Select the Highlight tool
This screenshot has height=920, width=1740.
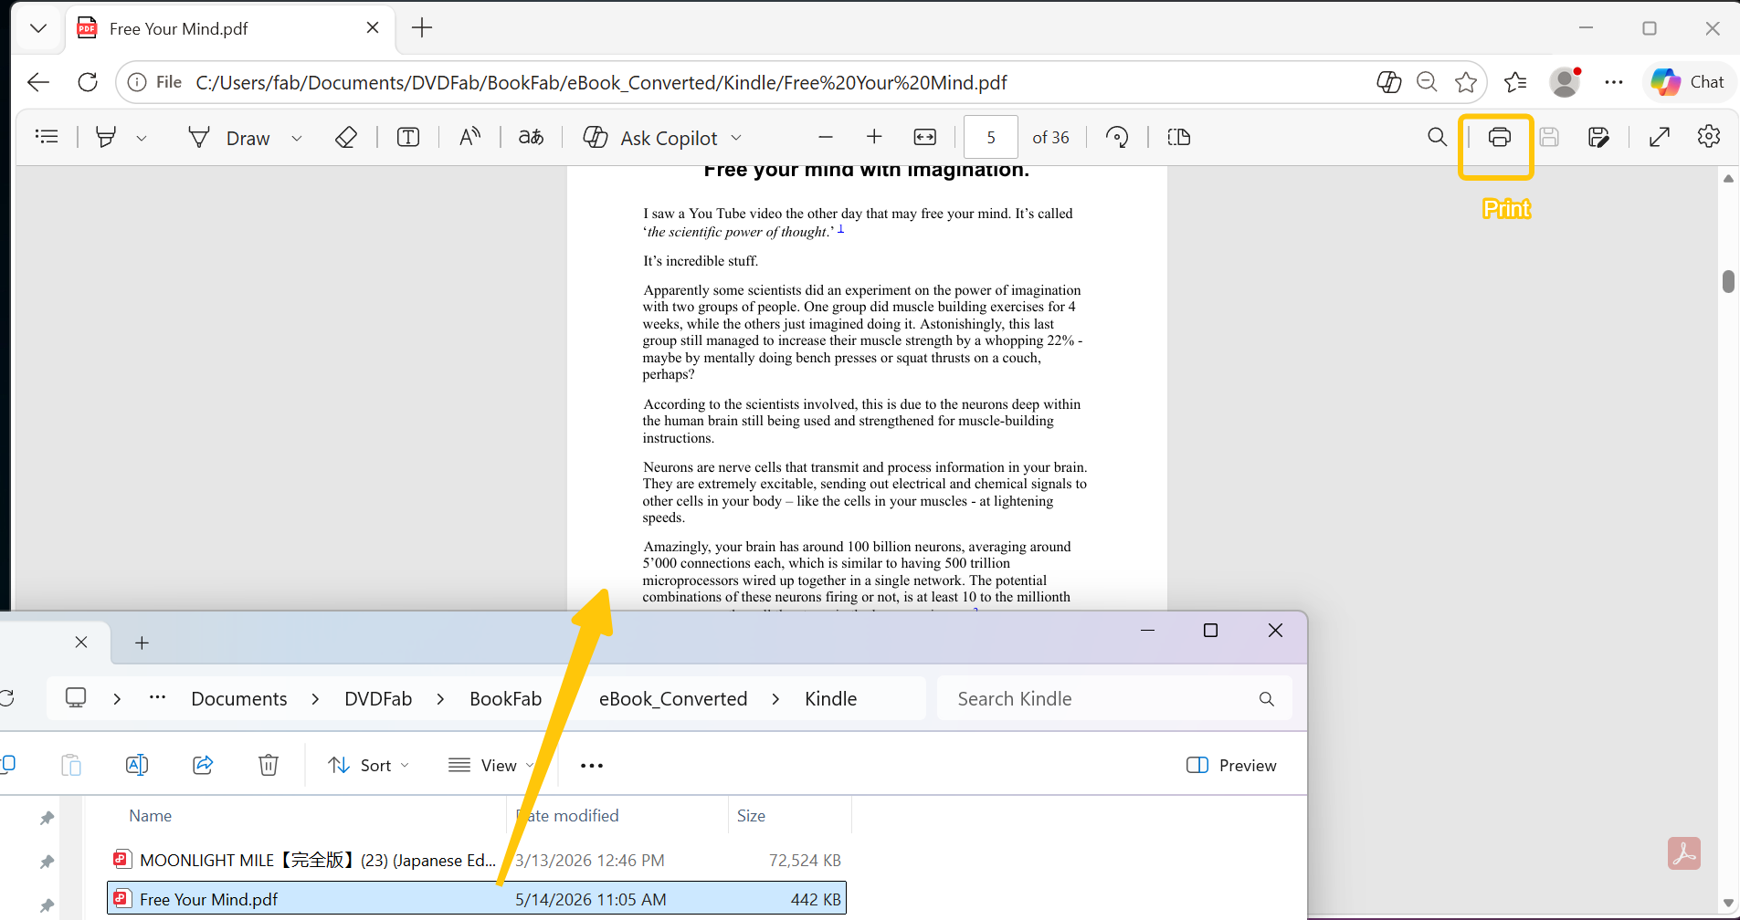pyautogui.click(x=106, y=137)
